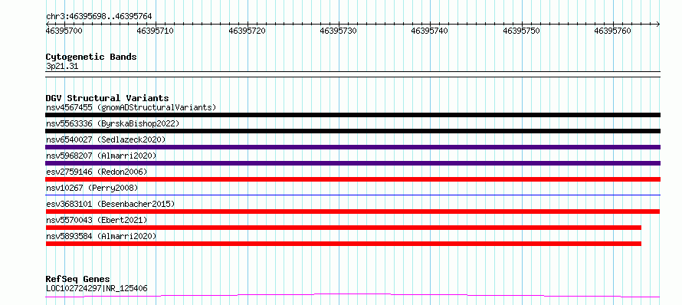Click ruler position 46395730
The width and height of the screenshot is (682, 305).
pos(339,31)
